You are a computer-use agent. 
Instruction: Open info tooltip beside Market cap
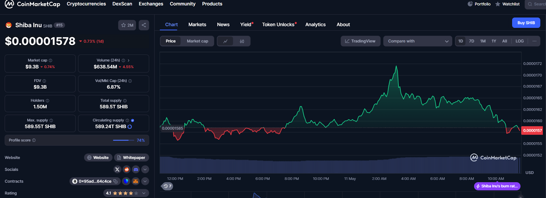(51, 60)
